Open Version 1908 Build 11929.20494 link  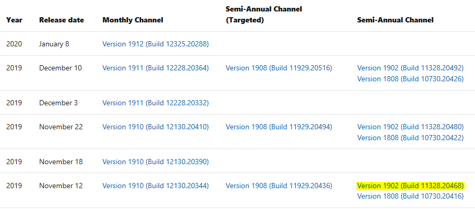click(279, 127)
